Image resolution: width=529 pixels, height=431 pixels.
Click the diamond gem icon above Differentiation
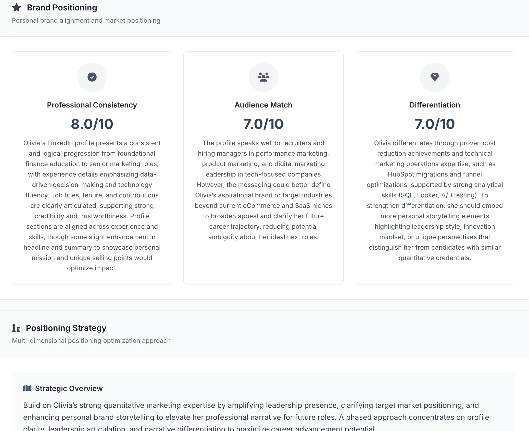435,77
